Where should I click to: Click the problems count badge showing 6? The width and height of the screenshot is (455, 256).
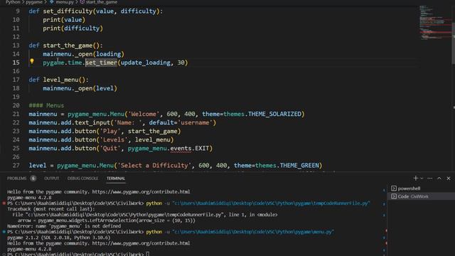coord(33,178)
